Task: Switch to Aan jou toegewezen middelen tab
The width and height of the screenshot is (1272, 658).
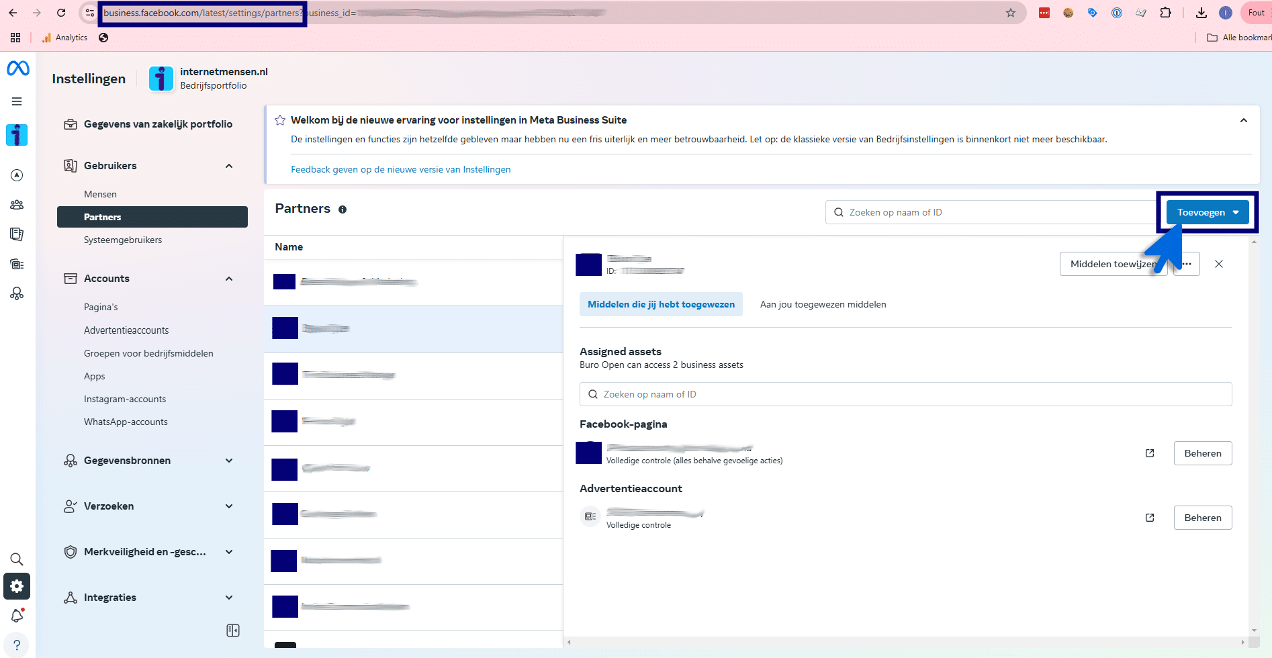Action: pos(823,304)
